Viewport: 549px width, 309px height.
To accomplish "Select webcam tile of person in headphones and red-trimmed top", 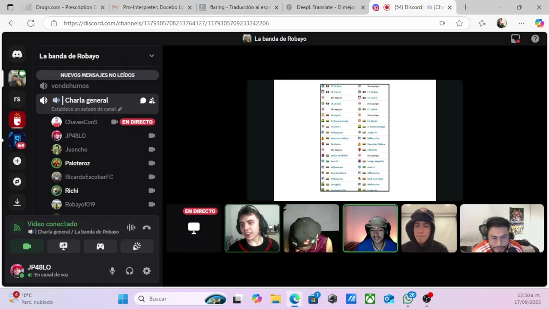I will coord(252,228).
